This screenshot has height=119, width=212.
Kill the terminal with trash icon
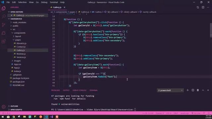(x=198, y=90)
